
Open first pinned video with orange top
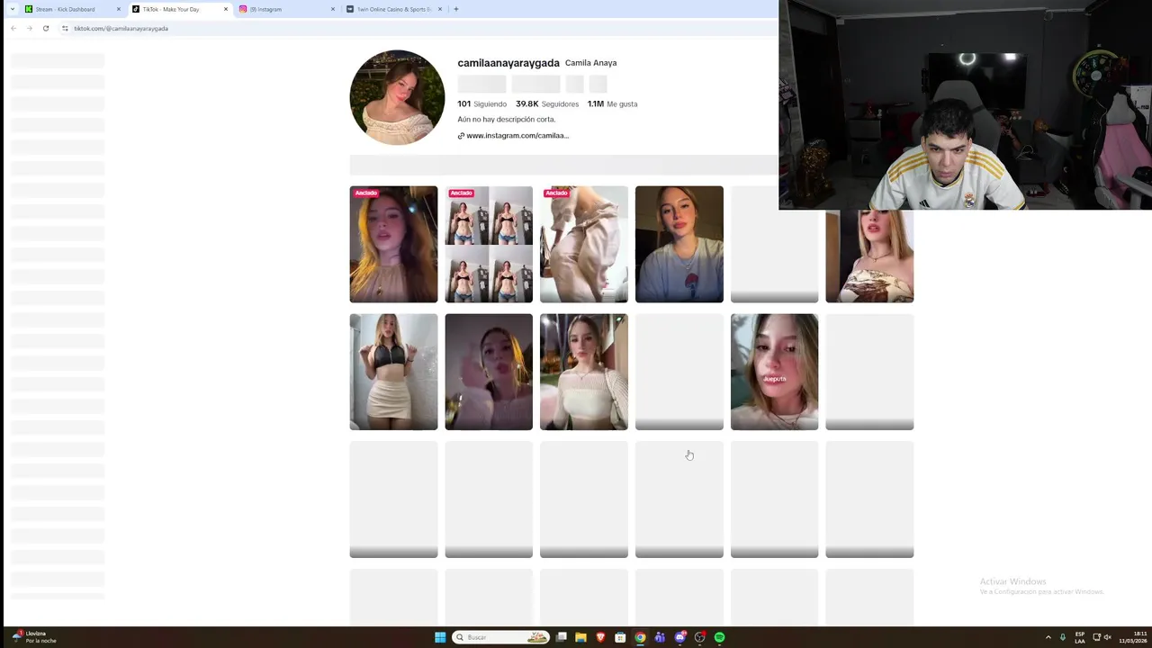point(393,244)
